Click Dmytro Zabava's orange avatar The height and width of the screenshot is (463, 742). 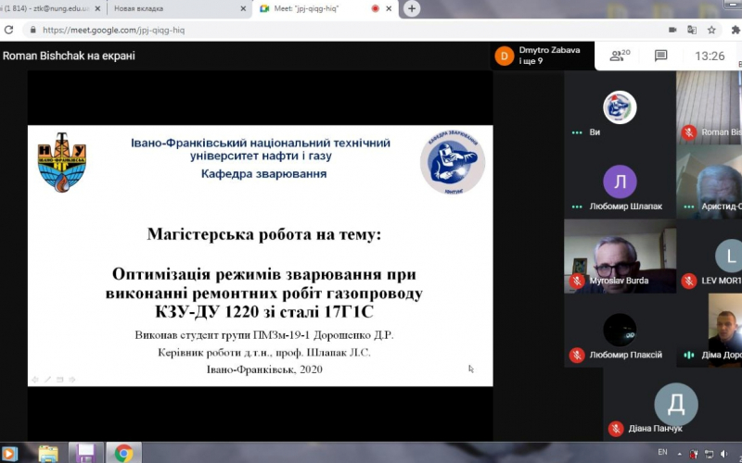pyautogui.click(x=504, y=56)
